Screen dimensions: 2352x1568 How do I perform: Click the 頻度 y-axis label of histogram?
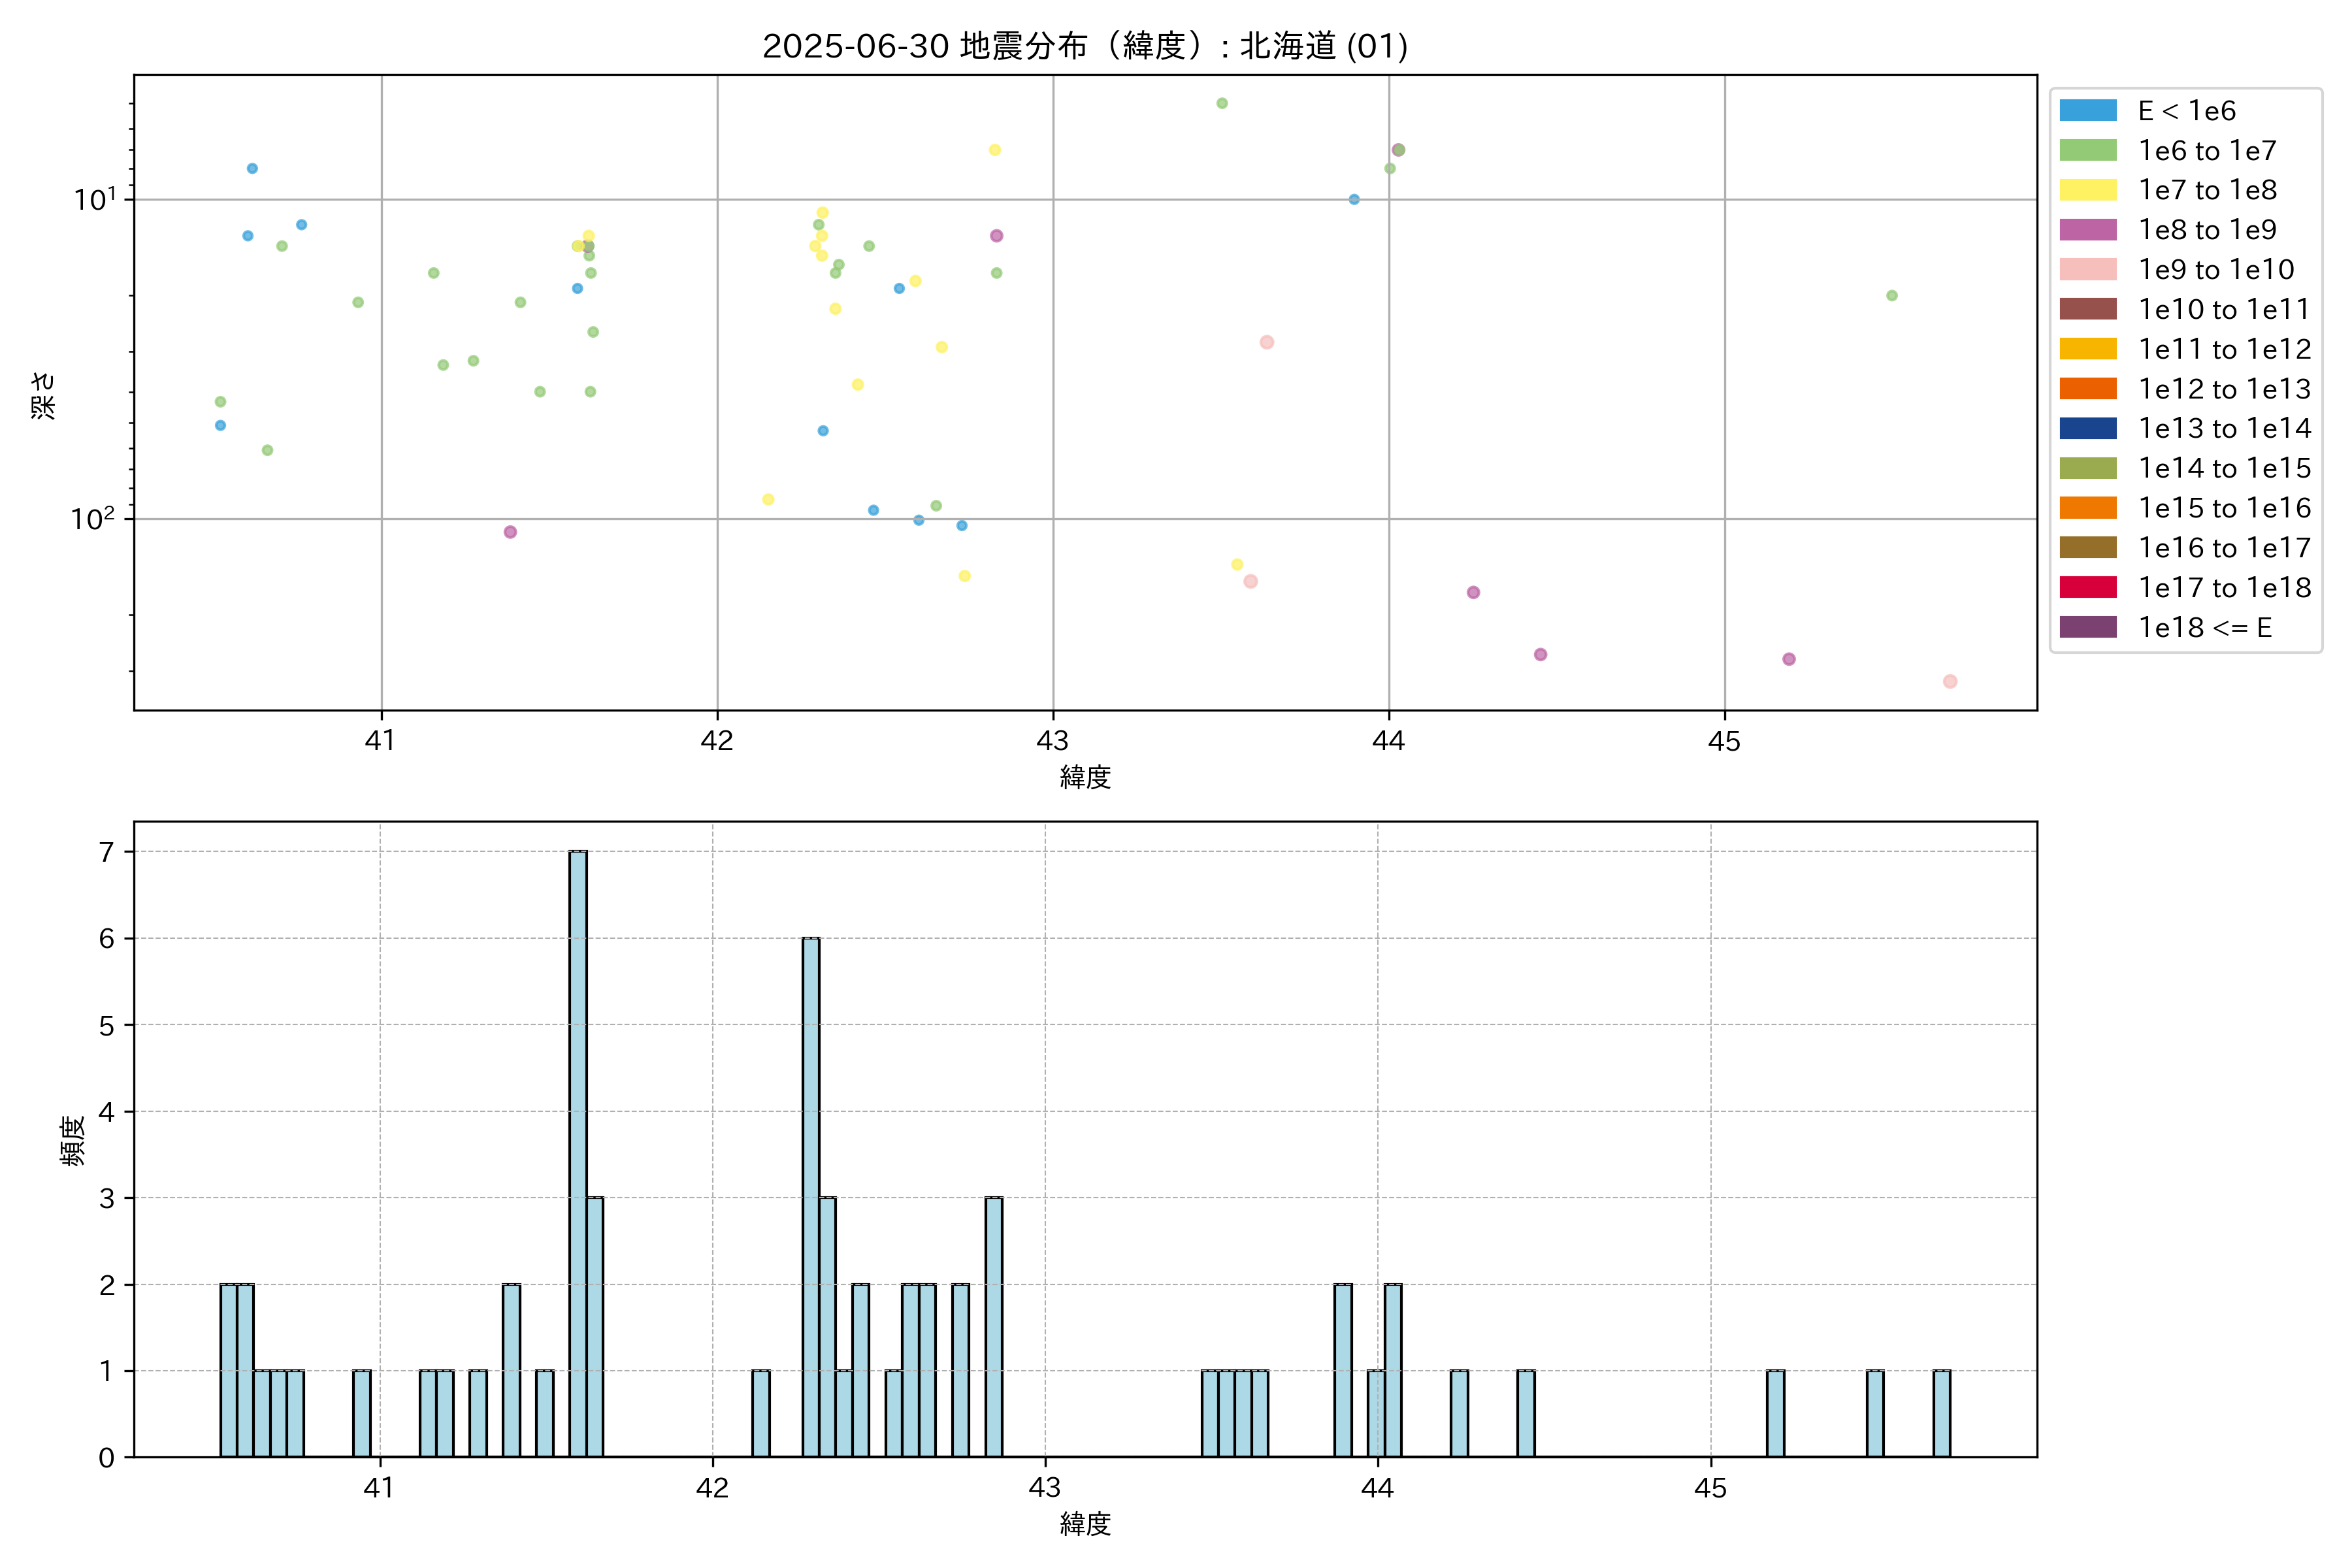point(73,1141)
